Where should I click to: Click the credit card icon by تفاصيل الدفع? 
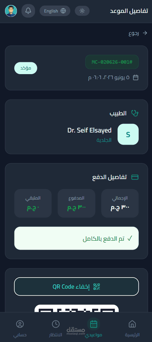point(135,177)
